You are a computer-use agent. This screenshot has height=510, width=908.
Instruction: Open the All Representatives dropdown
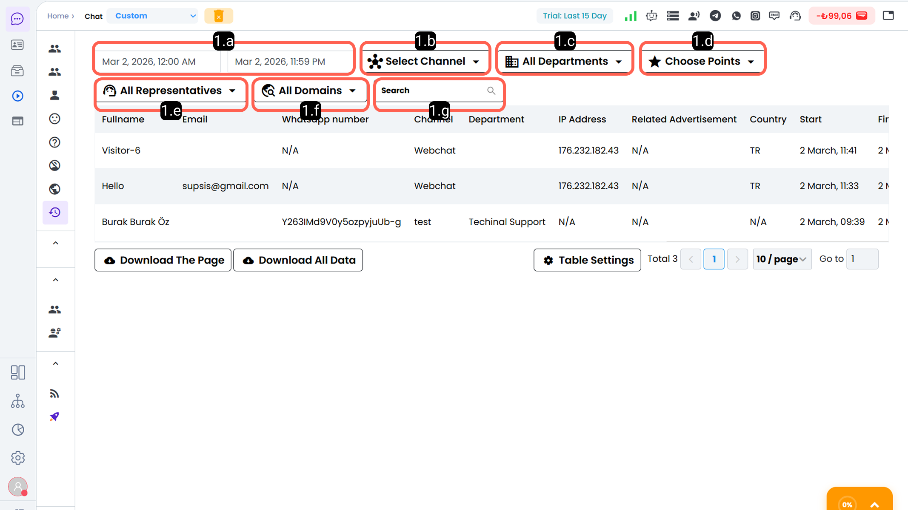click(x=170, y=91)
